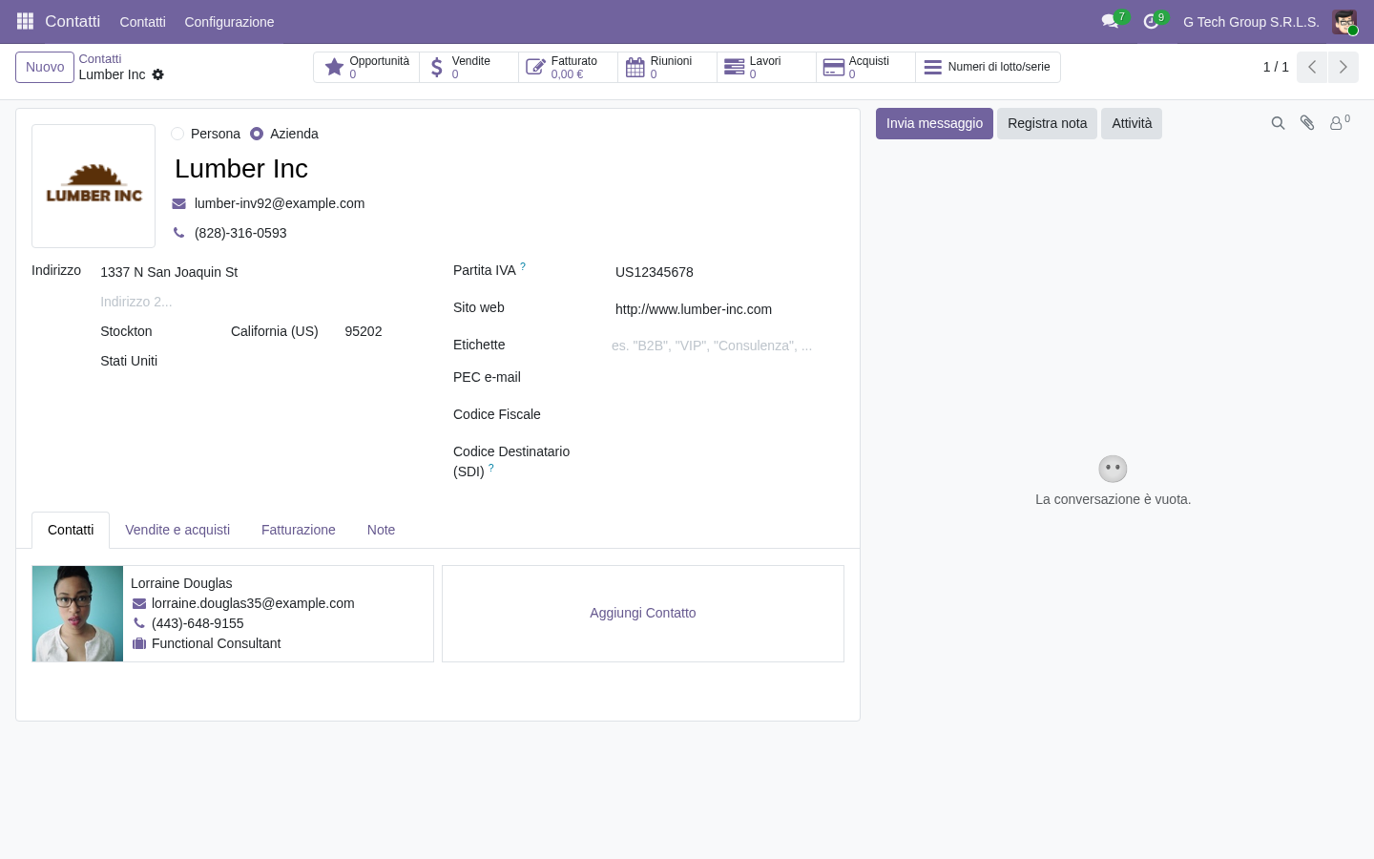Switch to the Fatturazione tab
The height and width of the screenshot is (859, 1374).
[x=299, y=530]
